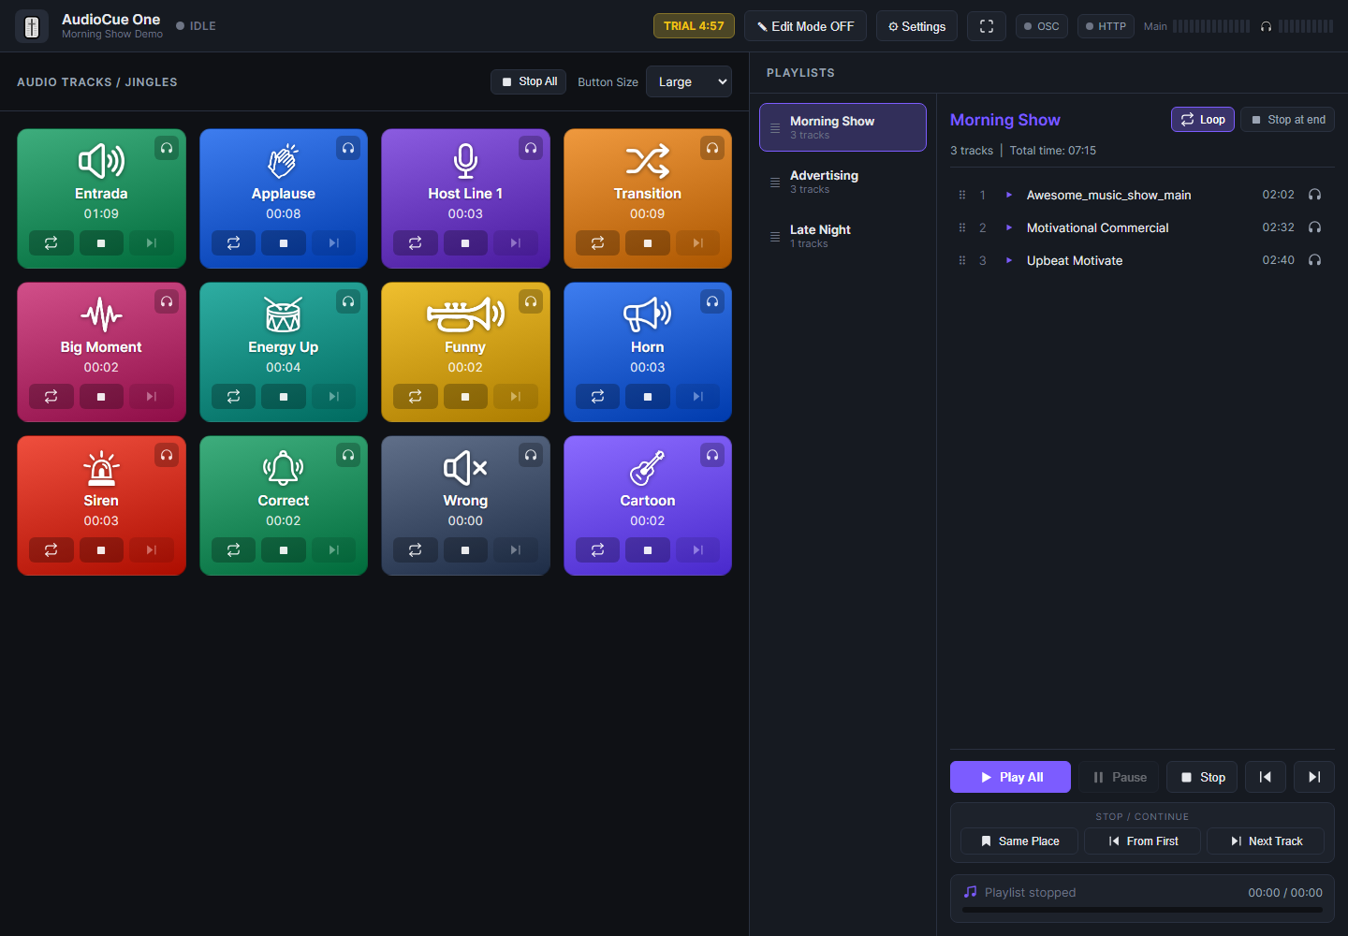Stop the Entrada jingle

101,243
